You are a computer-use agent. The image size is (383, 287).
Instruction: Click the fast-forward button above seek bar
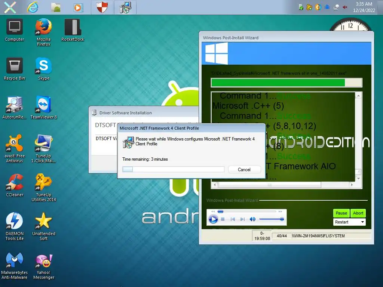pos(280,212)
